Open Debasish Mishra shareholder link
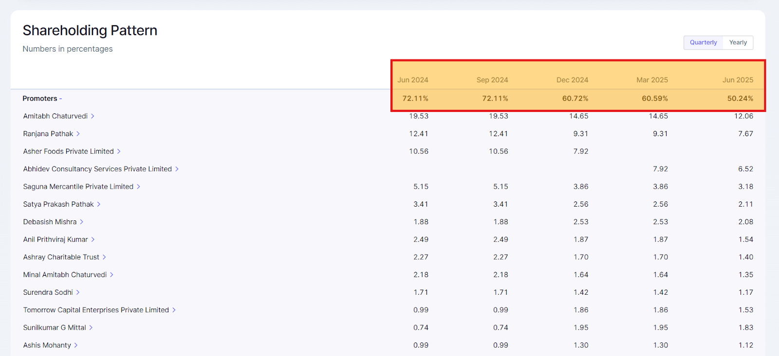The image size is (779, 356). click(x=53, y=222)
